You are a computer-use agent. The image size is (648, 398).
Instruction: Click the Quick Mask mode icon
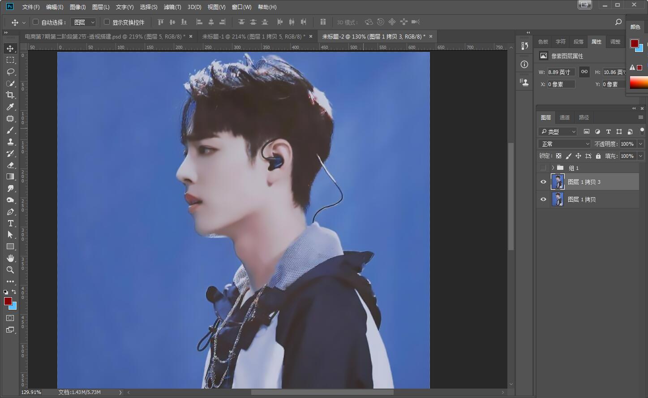tap(10, 318)
